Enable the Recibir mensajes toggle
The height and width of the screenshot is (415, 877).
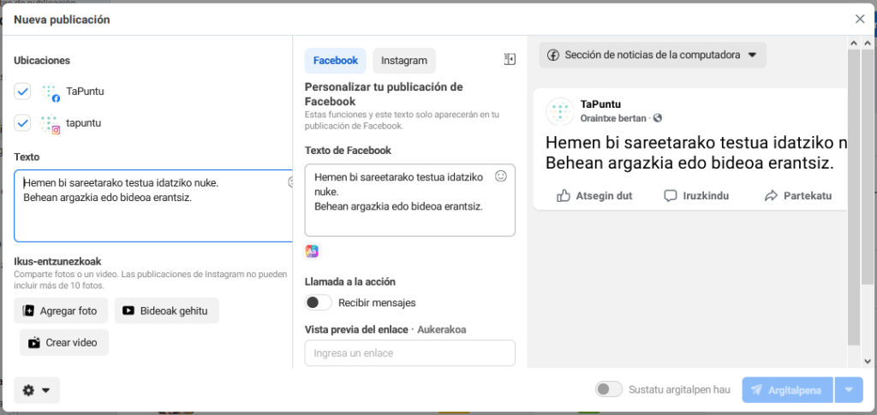[319, 303]
